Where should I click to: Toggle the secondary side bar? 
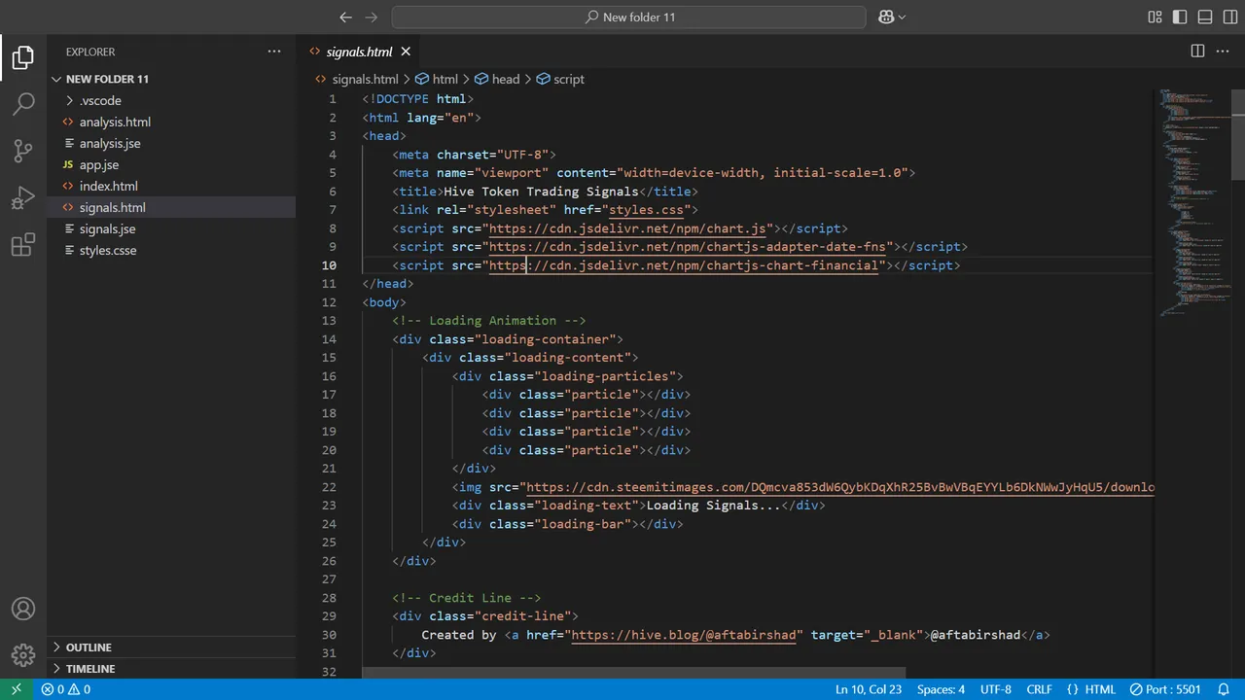[x=1230, y=17]
